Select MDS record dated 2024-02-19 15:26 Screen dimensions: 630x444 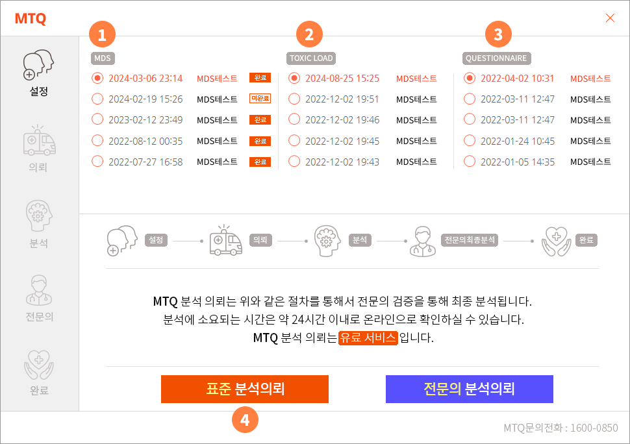point(97,99)
